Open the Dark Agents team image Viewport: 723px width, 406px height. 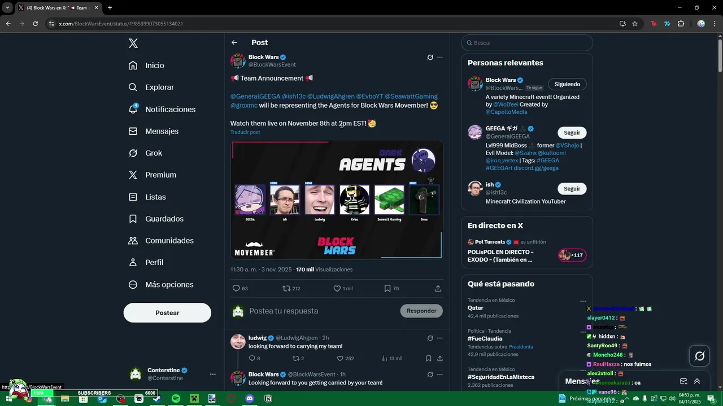pyautogui.click(x=337, y=200)
